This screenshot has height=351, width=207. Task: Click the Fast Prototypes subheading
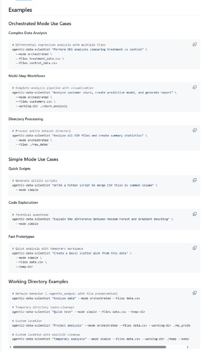pyautogui.click(x=21, y=236)
